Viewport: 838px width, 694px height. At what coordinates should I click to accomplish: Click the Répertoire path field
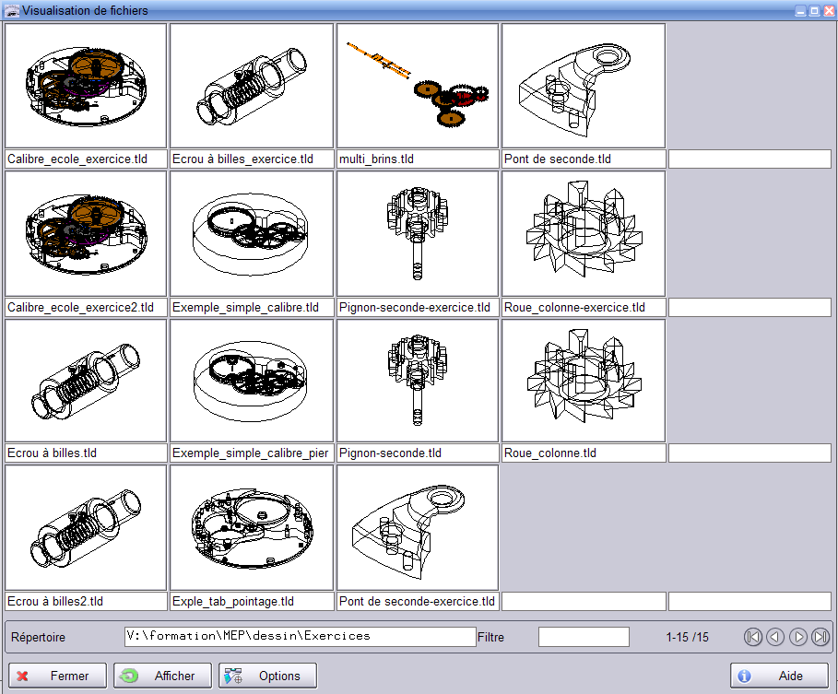300,636
